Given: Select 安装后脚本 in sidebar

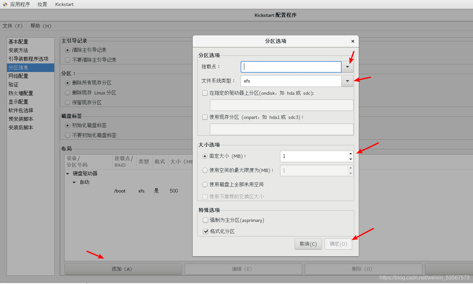Looking at the screenshot, I should tap(30, 127).
